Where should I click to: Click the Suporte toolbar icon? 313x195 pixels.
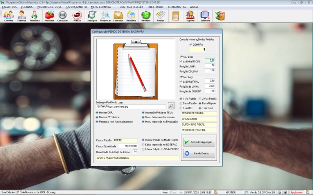pyautogui.click(x=191, y=16)
